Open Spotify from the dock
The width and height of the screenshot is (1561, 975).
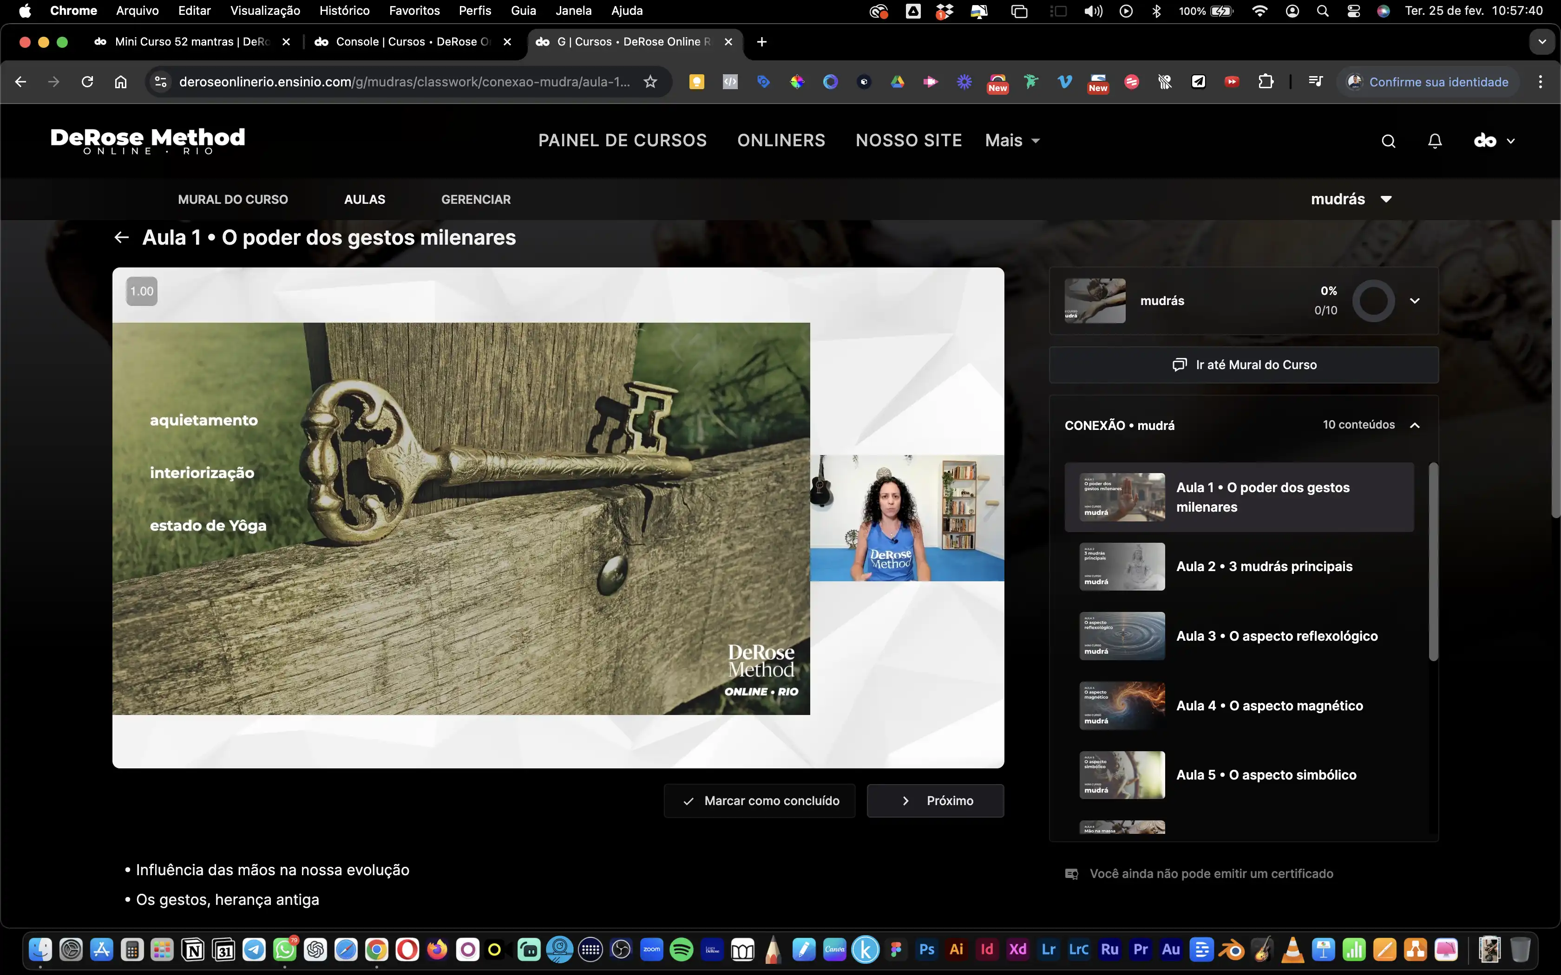[x=681, y=950]
